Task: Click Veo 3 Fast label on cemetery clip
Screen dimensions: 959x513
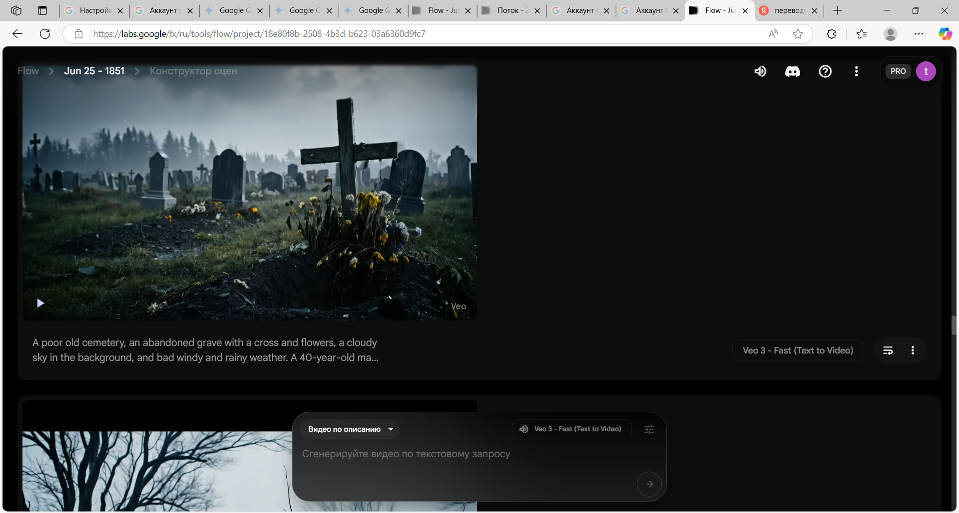Action: pyautogui.click(x=798, y=350)
